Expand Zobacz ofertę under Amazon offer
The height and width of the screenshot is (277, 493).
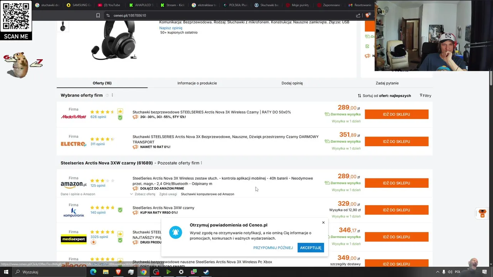143,194
